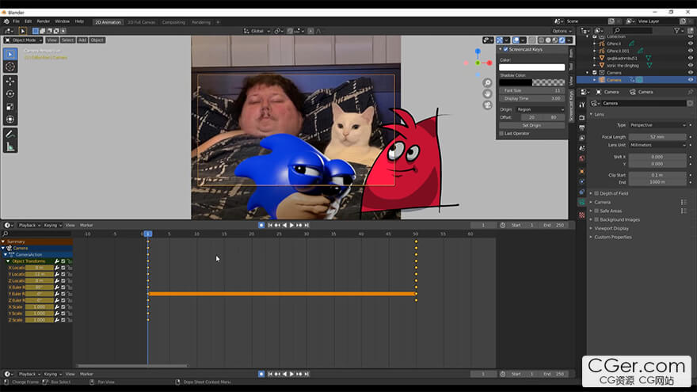The width and height of the screenshot is (697, 392).
Task: Play animation in upper timeline controls
Action: [291, 226]
